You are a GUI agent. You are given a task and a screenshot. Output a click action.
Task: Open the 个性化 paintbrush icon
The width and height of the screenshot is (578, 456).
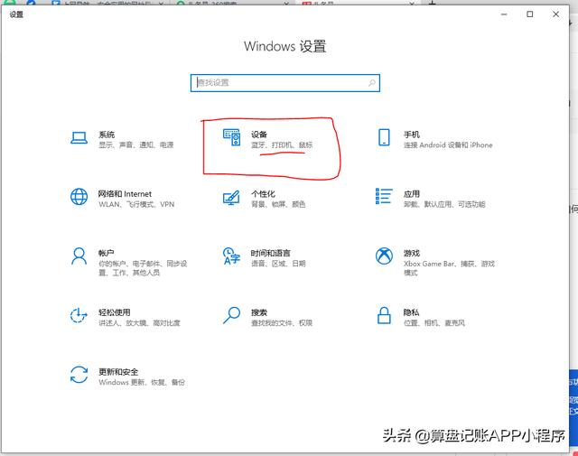pyautogui.click(x=231, y=197)
